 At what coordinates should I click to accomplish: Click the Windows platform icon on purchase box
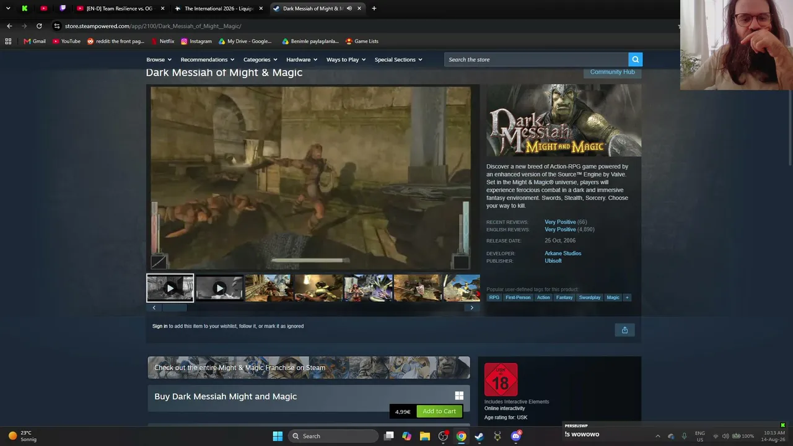[x=459, y=396]
